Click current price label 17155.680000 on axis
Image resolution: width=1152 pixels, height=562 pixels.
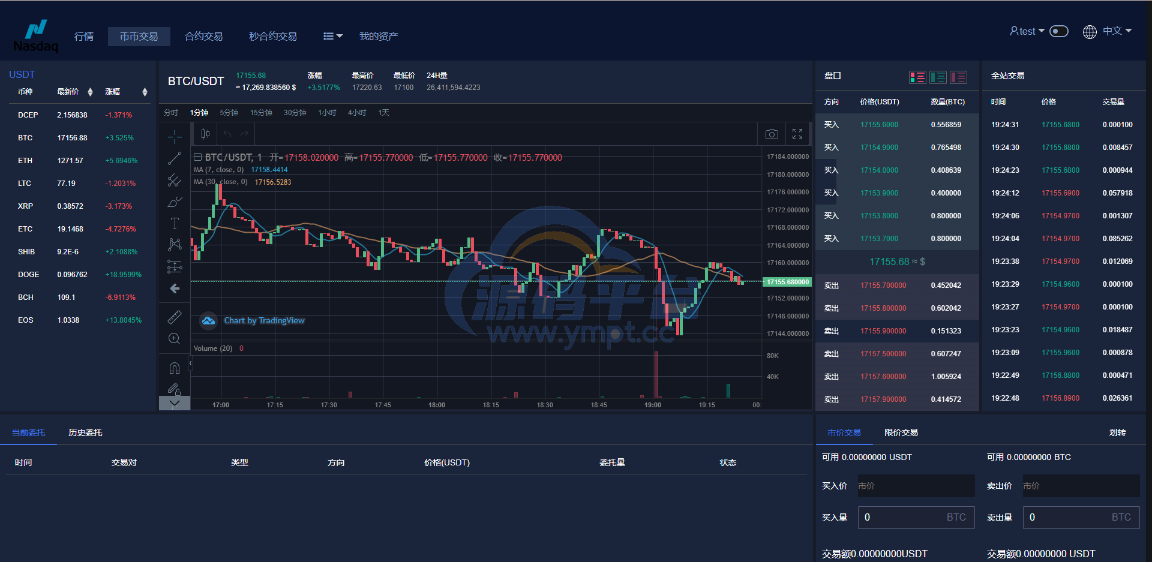(788, 282)
